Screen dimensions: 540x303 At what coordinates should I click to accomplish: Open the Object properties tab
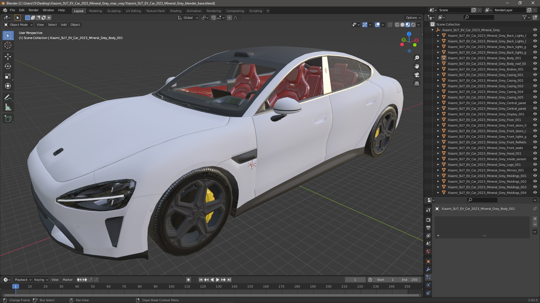(428, 261)
